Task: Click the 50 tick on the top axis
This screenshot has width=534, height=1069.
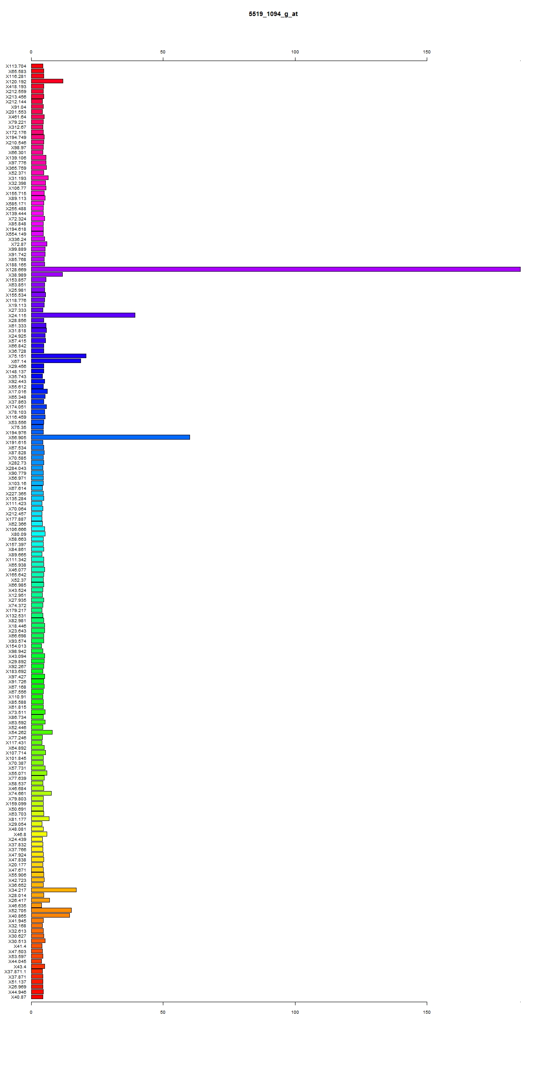Action: coord(163,52)
